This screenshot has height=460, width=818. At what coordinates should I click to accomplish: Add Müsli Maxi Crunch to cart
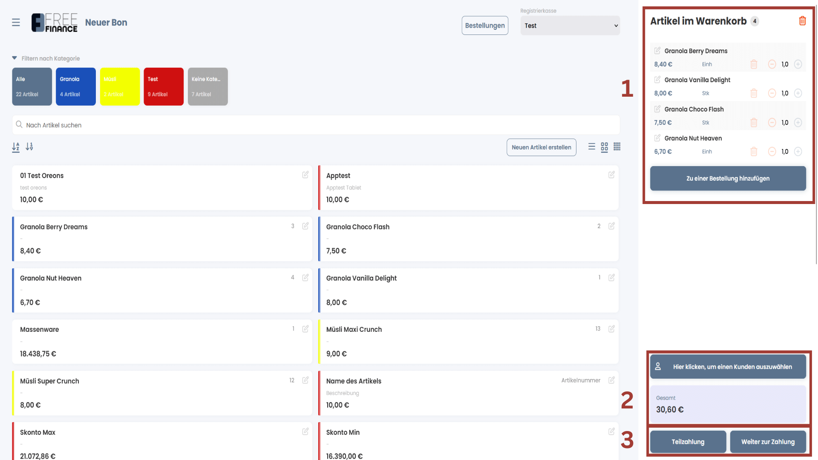[x=468, y=342]
